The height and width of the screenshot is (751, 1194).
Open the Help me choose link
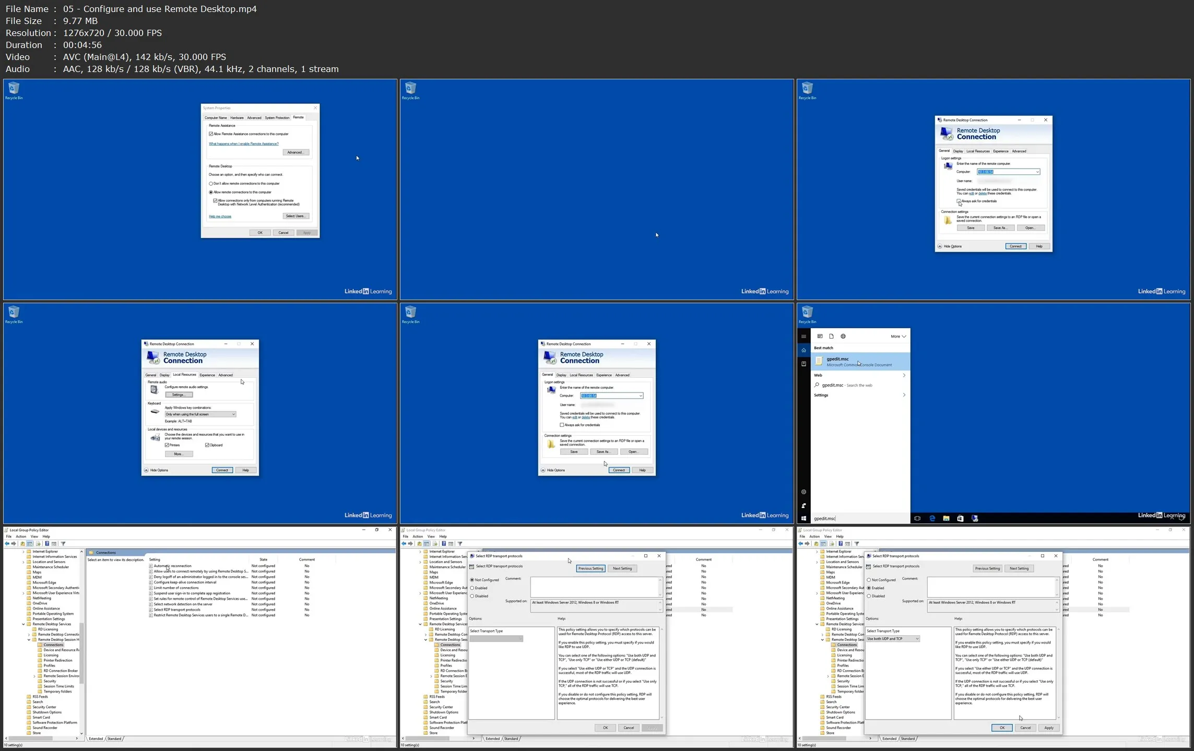coord(220,217)
